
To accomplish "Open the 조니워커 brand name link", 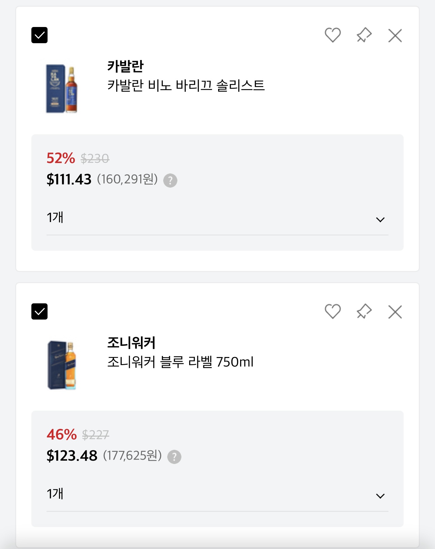I will click(131, 342).
